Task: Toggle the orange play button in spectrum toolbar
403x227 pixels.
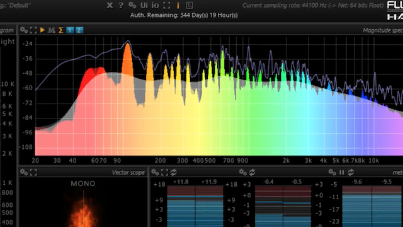Action: [x=42, y=30]
